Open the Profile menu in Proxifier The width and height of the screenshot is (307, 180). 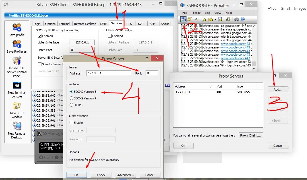click(196, 13)
